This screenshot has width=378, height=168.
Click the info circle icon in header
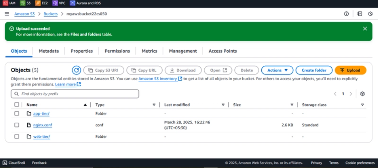[346, 14]
